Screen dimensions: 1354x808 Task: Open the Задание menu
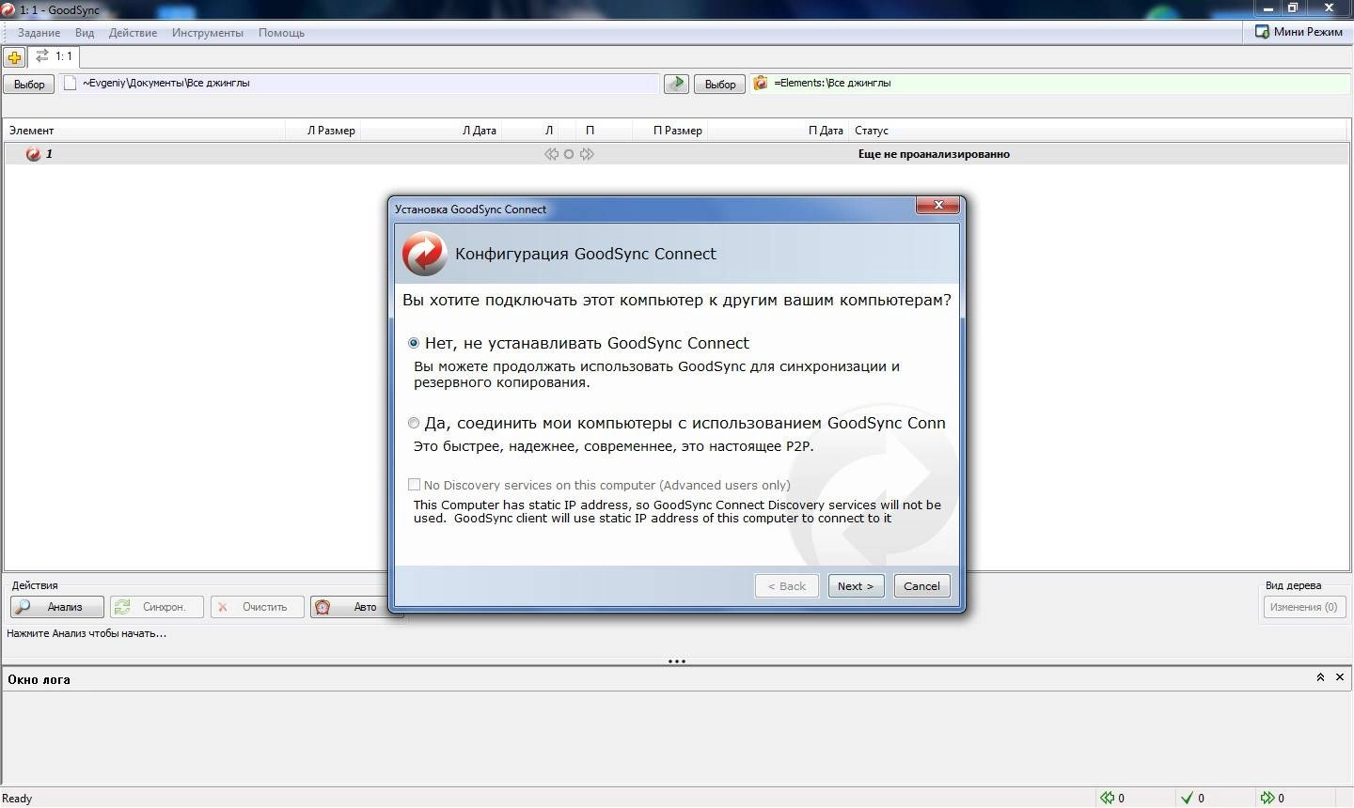[x=39, y=33]
